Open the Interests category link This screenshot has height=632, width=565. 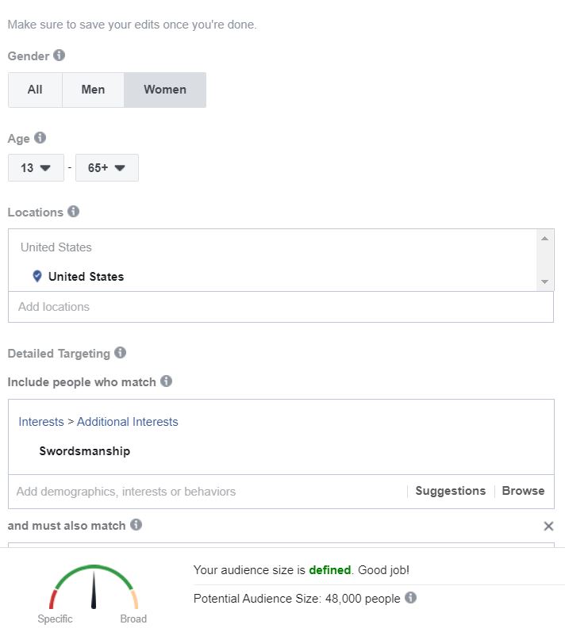point(41,422)
